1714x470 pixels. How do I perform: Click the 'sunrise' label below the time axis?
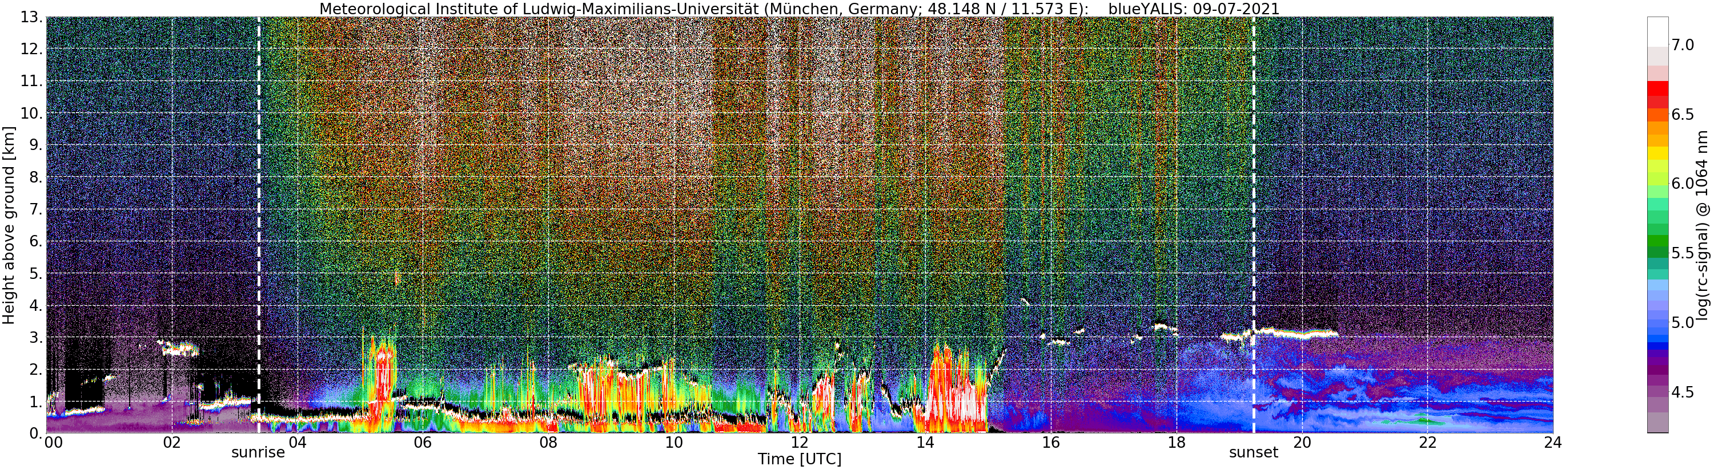tap(258, 453)
